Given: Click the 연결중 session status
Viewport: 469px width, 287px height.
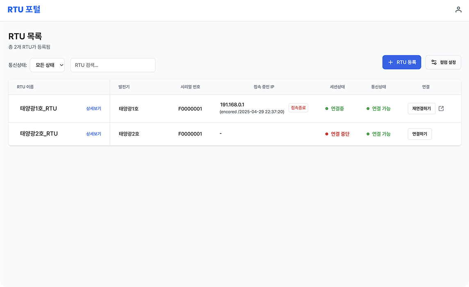Looking at the screenshot, I should point(335,109).
